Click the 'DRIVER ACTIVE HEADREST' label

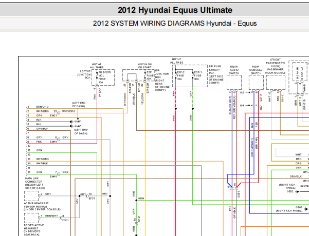[34, 227]
